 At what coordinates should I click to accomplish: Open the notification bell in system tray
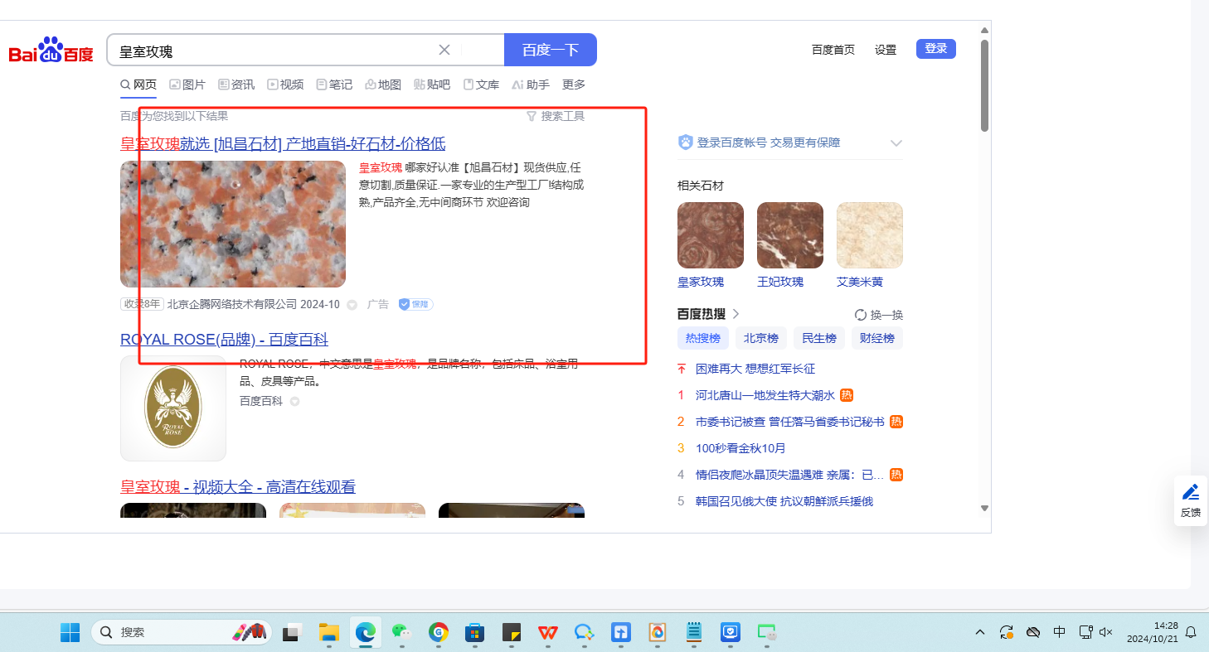(1191, 632)
